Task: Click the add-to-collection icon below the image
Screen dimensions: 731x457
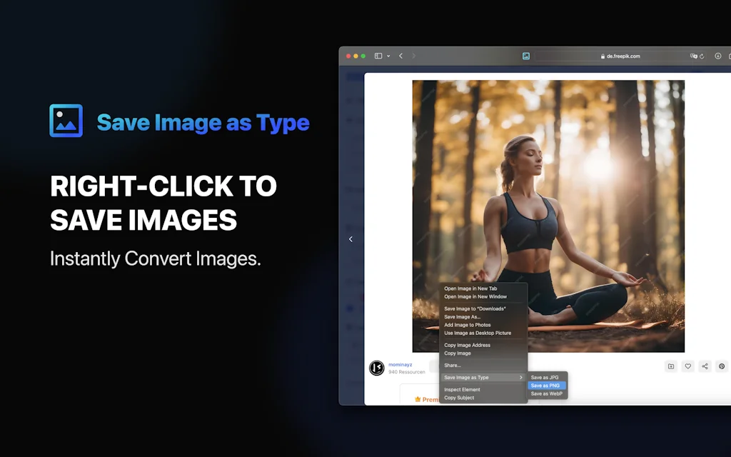Action: click(x=670, y=366)
